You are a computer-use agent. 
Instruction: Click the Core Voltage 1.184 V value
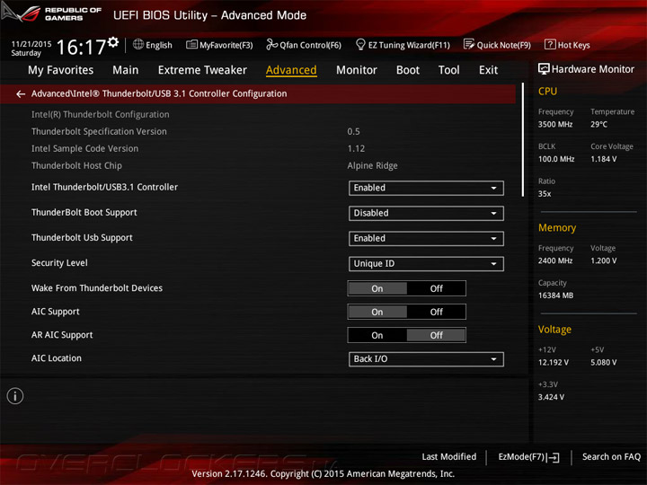coord(604,159)
